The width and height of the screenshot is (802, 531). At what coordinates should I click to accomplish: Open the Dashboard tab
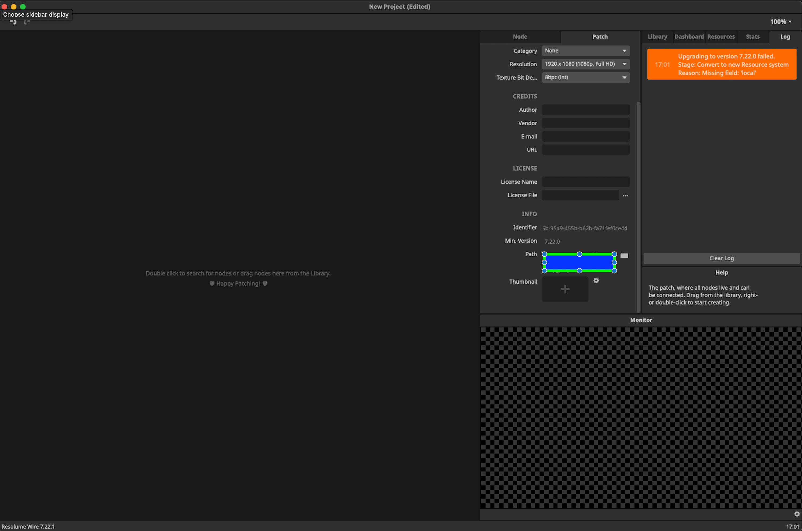pos(689,37)
